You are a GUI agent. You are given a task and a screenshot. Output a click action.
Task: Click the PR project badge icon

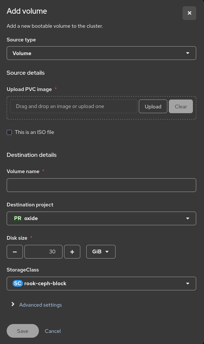[17, 218]
